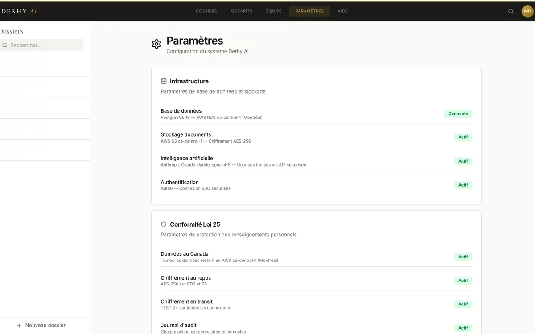
Task: Open the AIDE page
Action: pyautogui.click(x=342, y=11)
